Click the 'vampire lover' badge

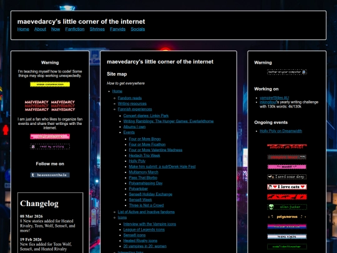287,157
